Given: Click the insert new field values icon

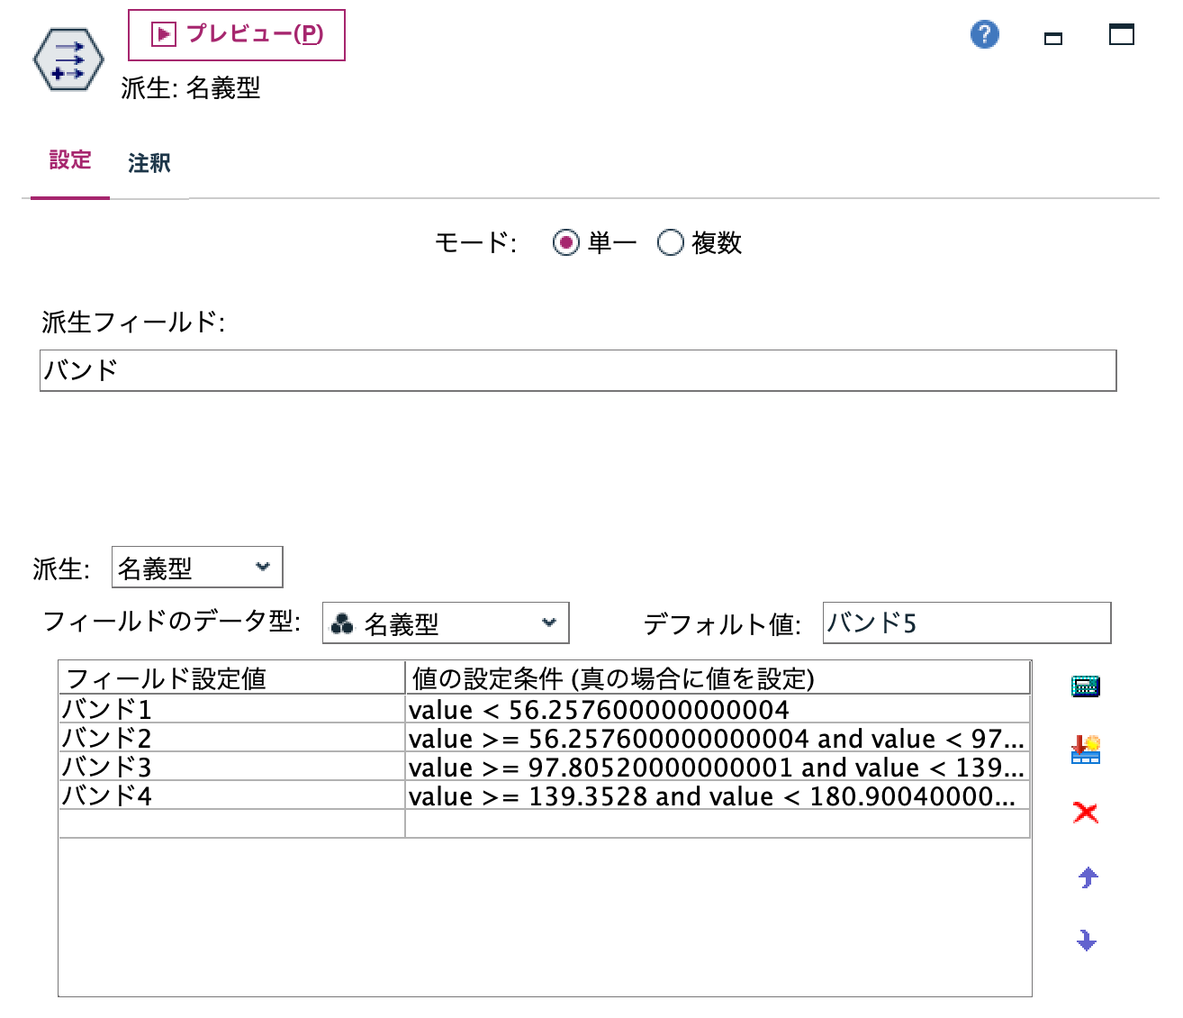Looking at the screenshot, I should 1086,749.
